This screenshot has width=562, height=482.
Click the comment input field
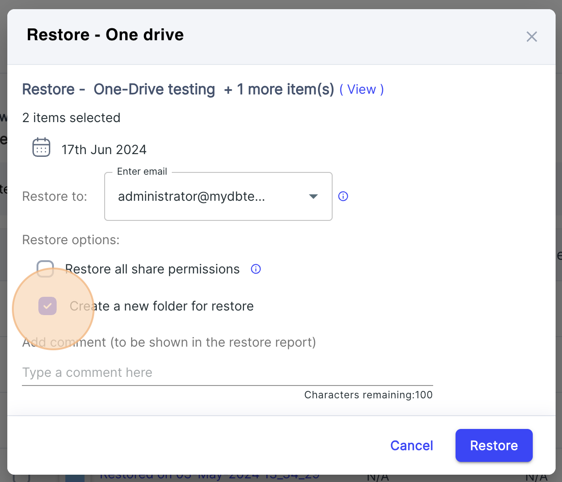point(183,372)
